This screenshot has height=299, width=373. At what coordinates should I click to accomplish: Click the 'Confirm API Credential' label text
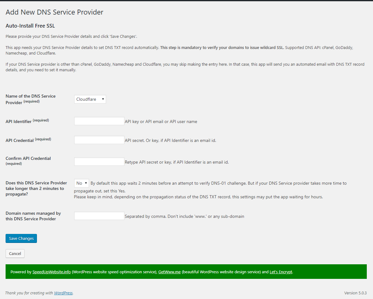click(28, 158)
